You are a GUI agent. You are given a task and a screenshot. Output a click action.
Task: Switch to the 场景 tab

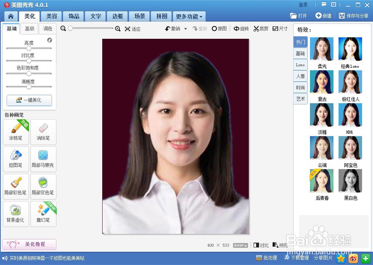click(140, 16)
